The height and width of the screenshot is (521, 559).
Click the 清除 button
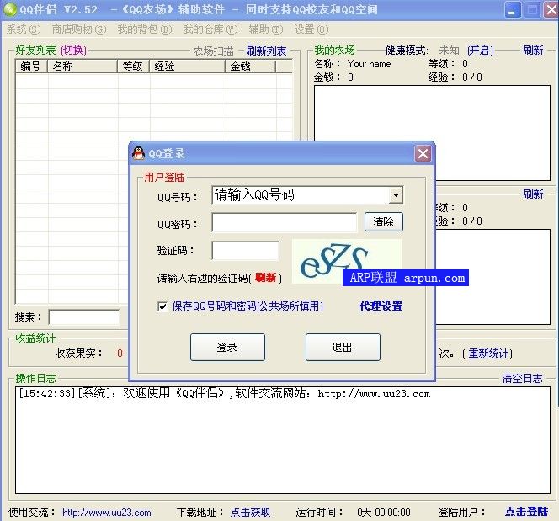(x=384, y=222)
